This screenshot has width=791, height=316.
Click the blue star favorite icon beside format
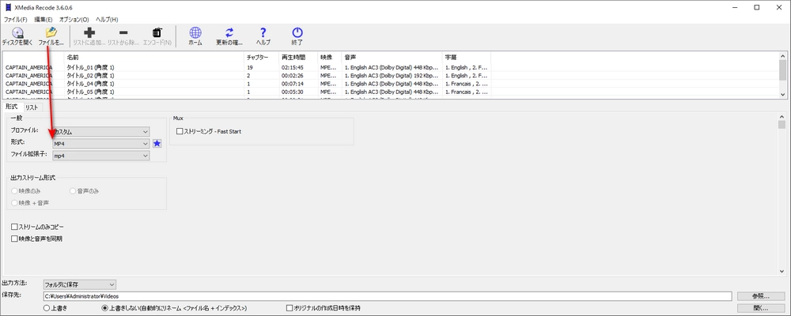157,144
